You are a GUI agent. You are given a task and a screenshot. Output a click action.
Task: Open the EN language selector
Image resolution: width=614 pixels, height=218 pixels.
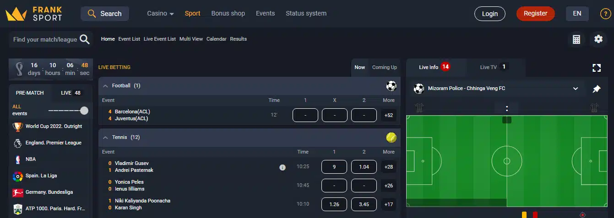point(577,14)
